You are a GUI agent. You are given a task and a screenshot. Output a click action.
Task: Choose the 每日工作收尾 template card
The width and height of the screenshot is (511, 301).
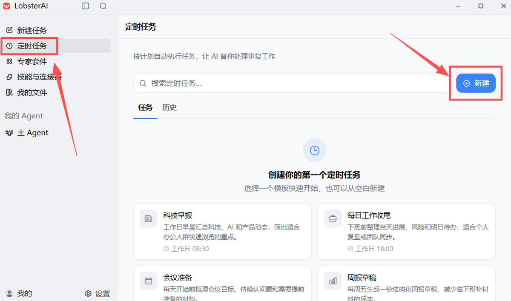click(407, 232)
